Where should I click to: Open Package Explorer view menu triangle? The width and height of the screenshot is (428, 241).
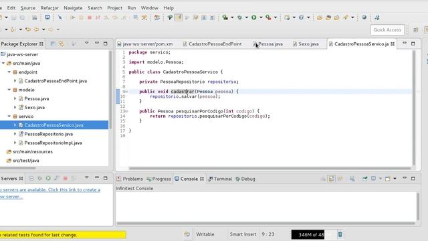(87, 43)
